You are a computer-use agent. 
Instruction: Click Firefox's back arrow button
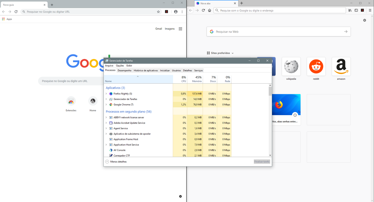click(191, 10)
